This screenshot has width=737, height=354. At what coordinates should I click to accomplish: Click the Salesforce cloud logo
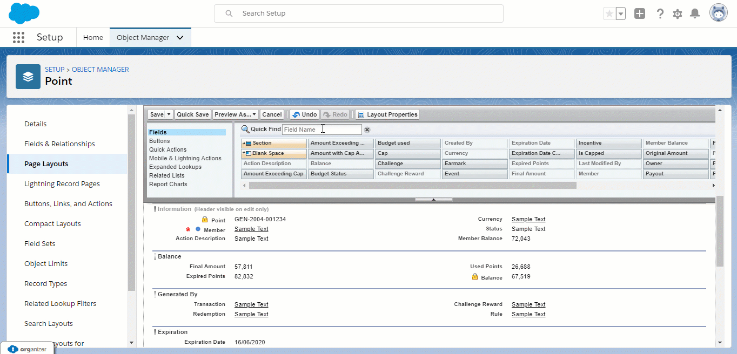(x=24, y=13)
